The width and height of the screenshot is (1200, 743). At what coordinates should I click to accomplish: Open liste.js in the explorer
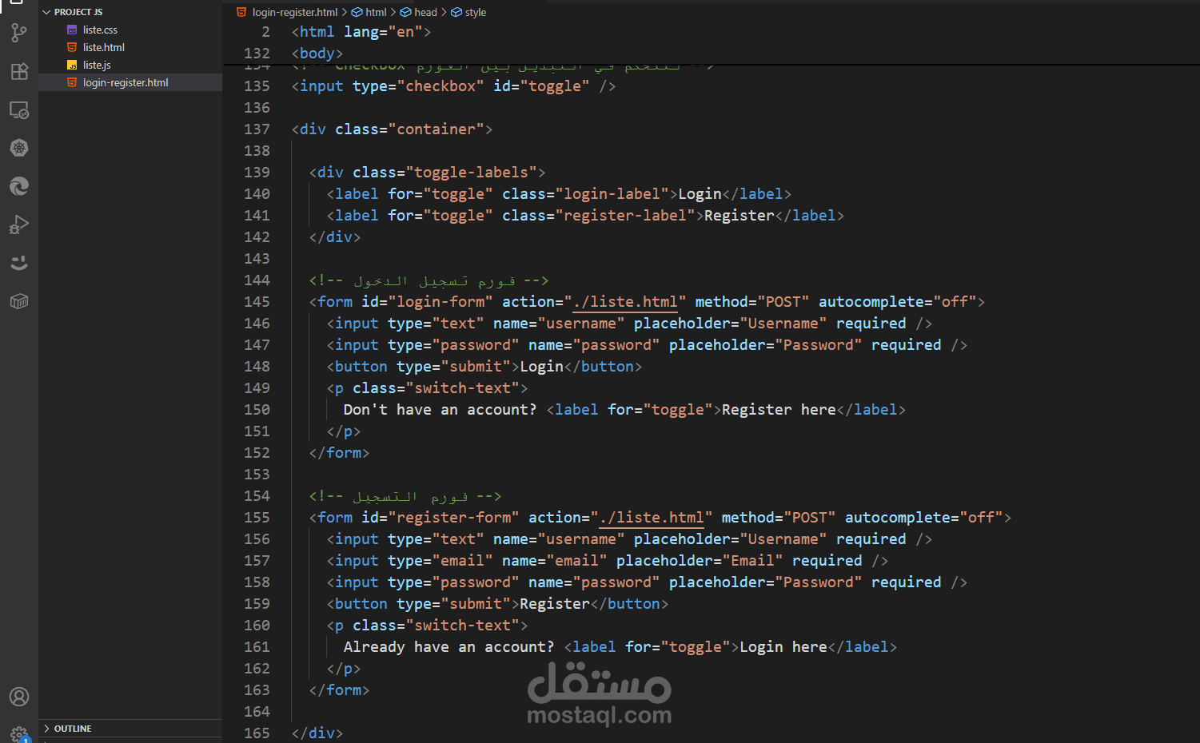[130, 65]
